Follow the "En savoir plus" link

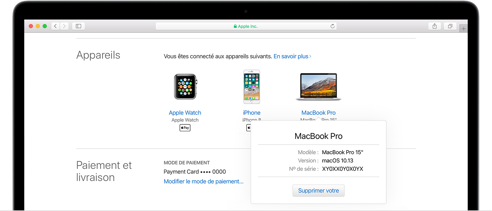tap(292, 56)
